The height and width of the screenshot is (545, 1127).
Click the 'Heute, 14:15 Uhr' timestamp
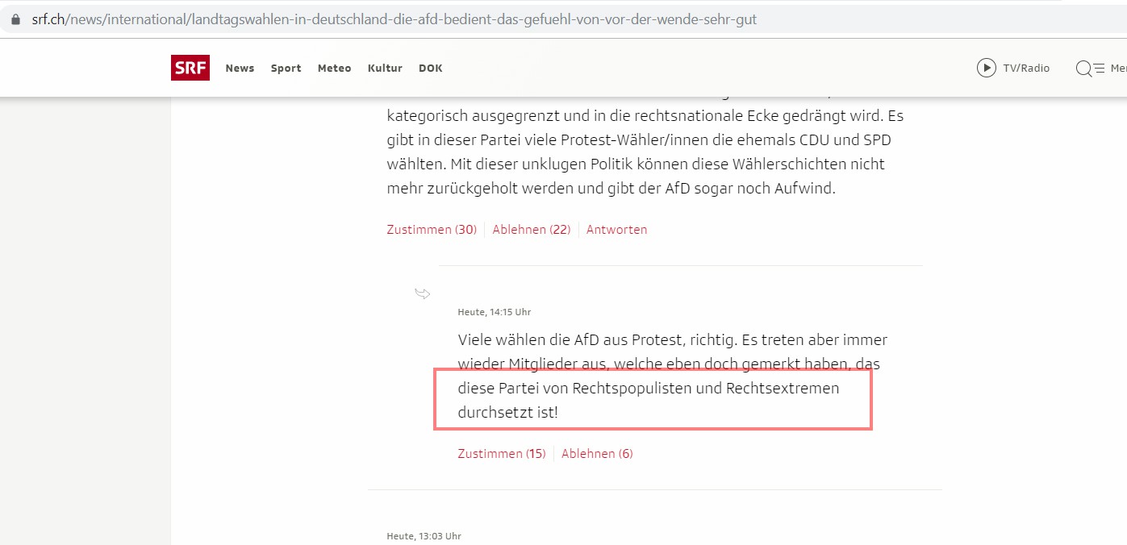(x=495, y=312)
